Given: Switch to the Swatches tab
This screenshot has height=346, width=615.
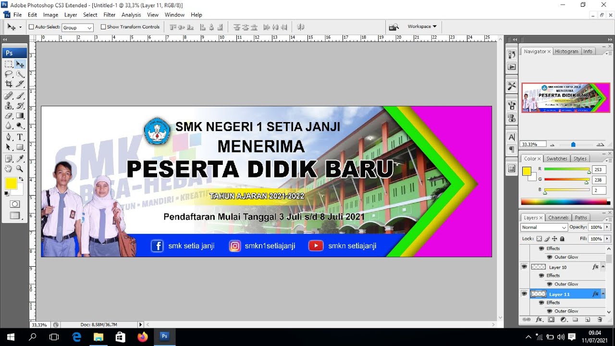Looking at the screenshot, I should [557, 159].
